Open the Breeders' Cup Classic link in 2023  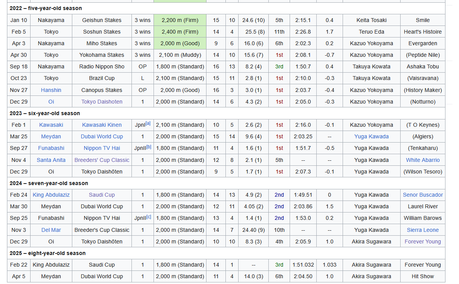pos(102,160)
